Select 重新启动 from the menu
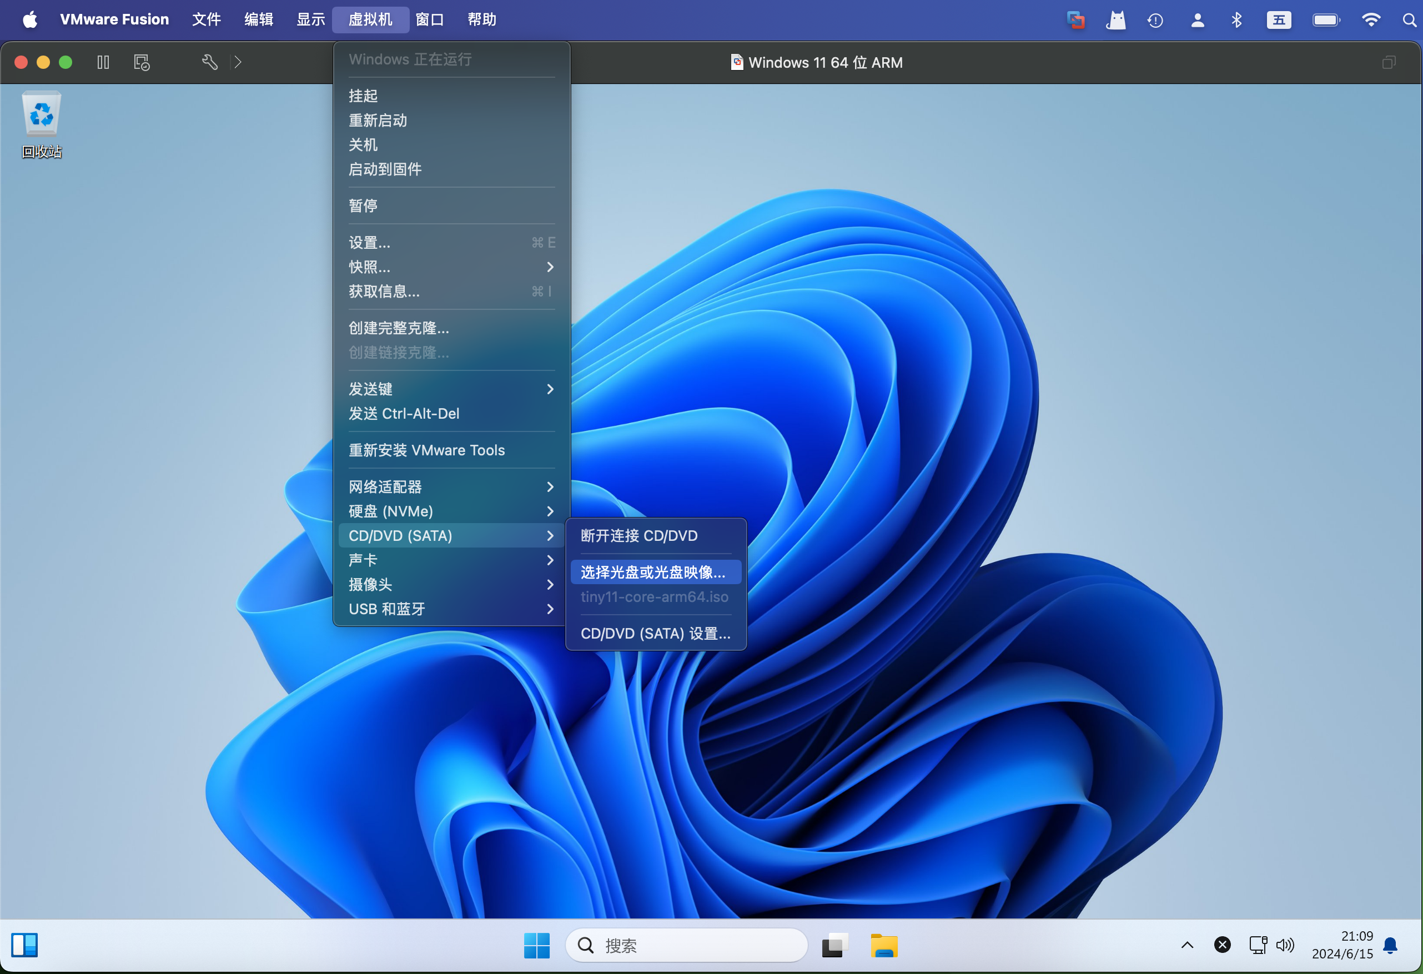 [452, 120]
